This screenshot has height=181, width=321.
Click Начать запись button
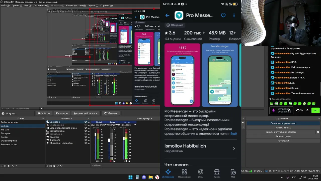(x=283, y=128)
